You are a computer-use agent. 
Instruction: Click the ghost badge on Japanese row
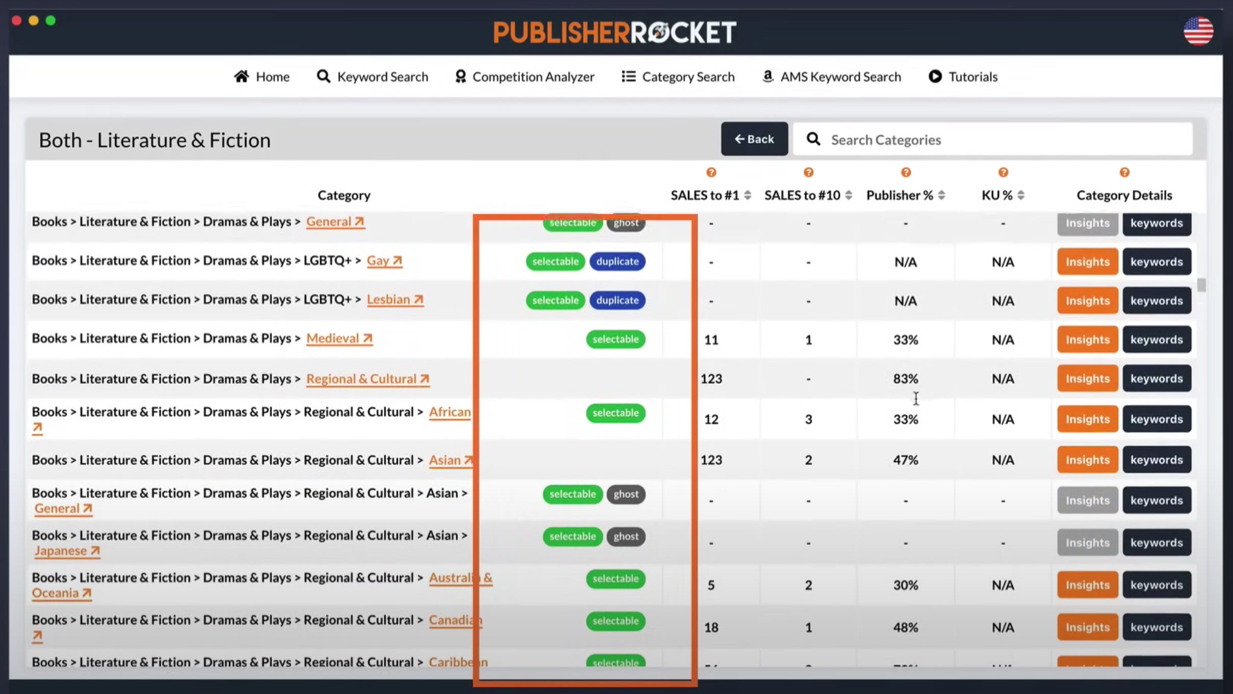[626, 537]
